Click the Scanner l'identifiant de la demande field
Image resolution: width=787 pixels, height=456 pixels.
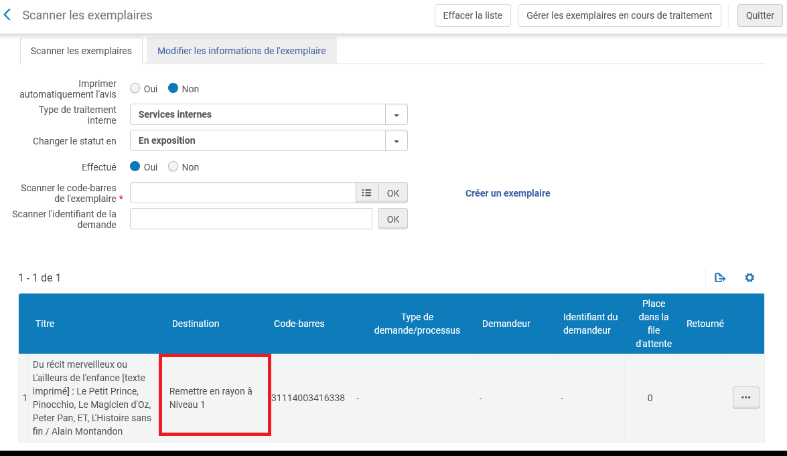click(251, 219)
